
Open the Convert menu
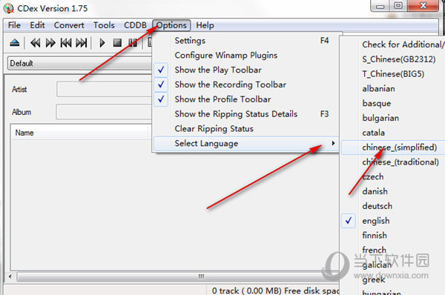(69, 25)
